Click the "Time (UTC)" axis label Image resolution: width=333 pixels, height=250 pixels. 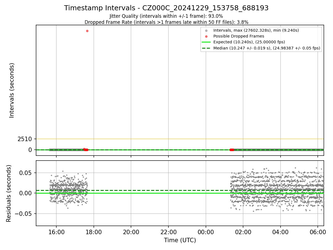click(x=180, y=240)
